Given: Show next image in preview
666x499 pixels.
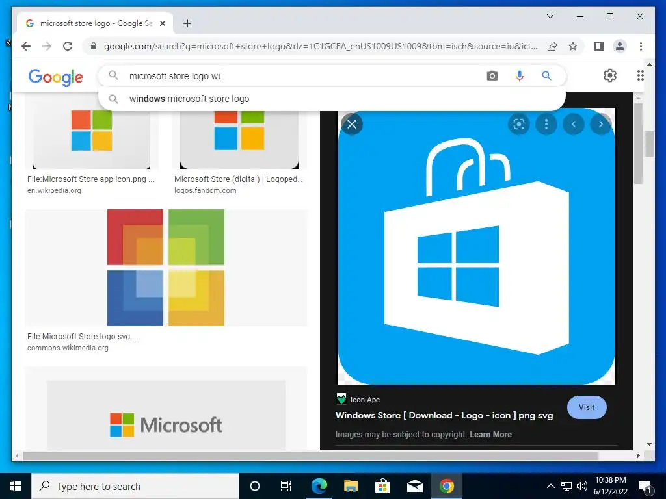Looking at the screenshot, I should 600,124.
